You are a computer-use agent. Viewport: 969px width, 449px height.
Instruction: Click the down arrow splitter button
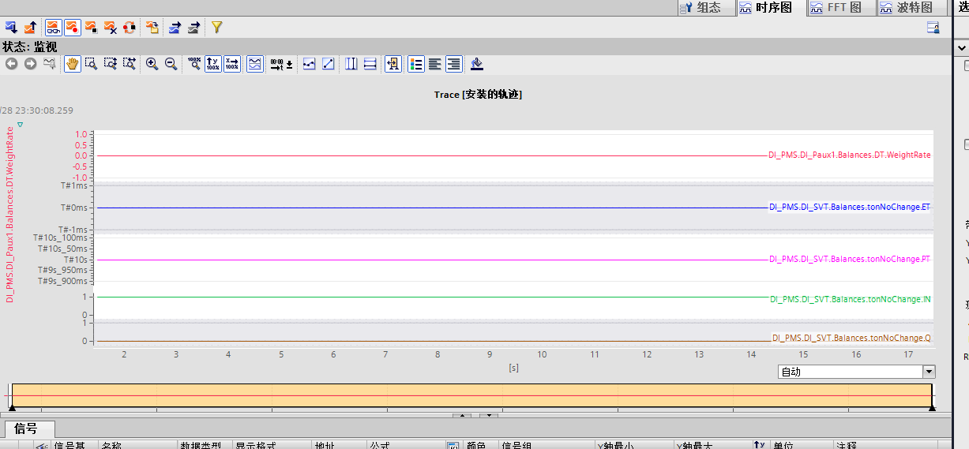click(489, 415)
